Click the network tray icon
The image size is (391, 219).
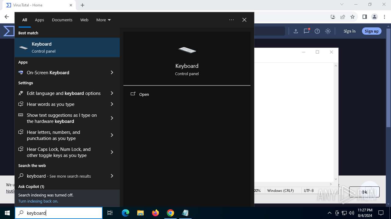point(344,213)
